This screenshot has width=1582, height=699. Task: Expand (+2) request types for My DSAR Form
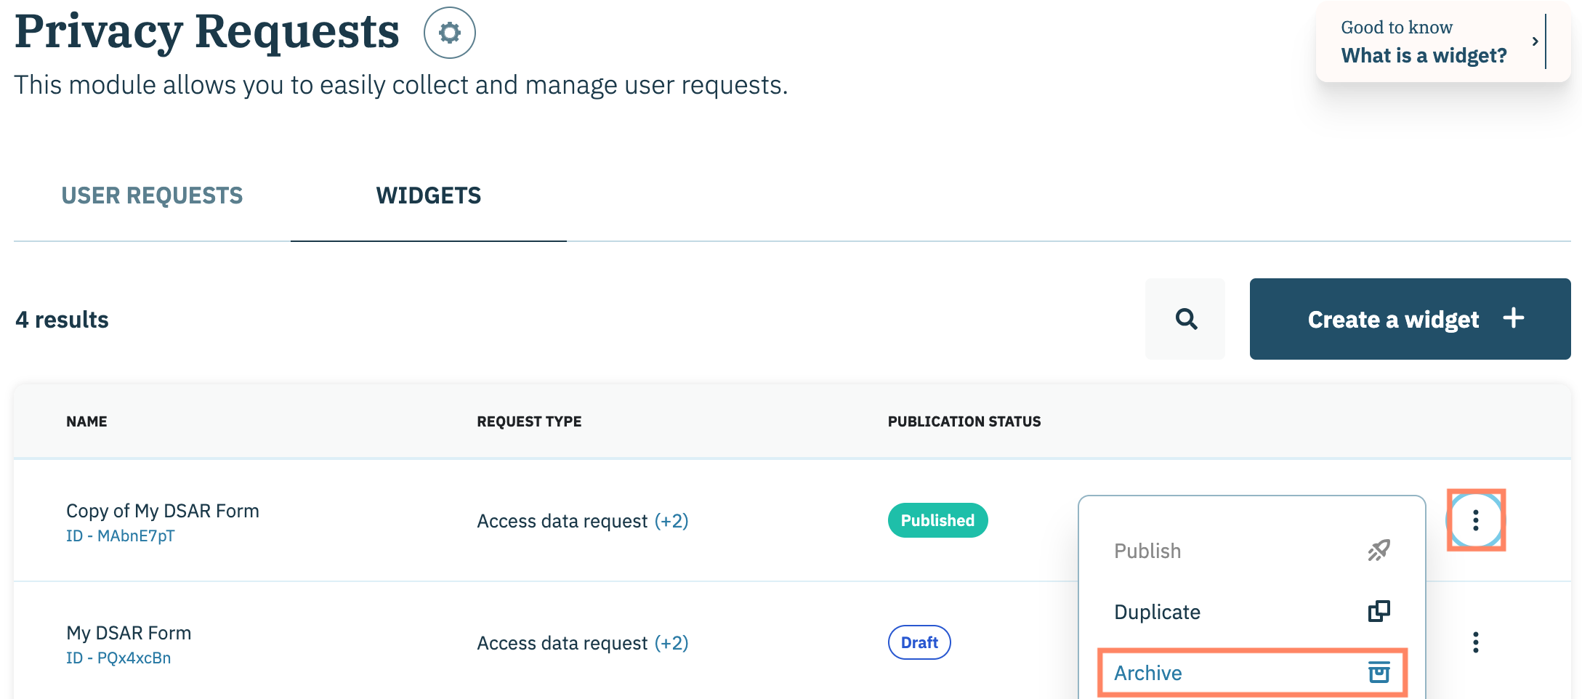(x=671, y=643)
